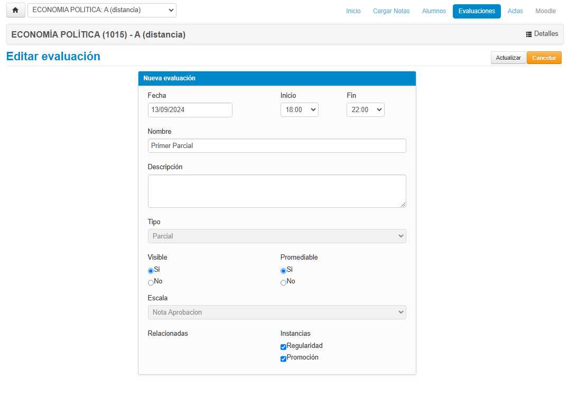Click the Nueva evaluación panel header
The width and height of the screenshot is (568, 395).
[277, 78]
